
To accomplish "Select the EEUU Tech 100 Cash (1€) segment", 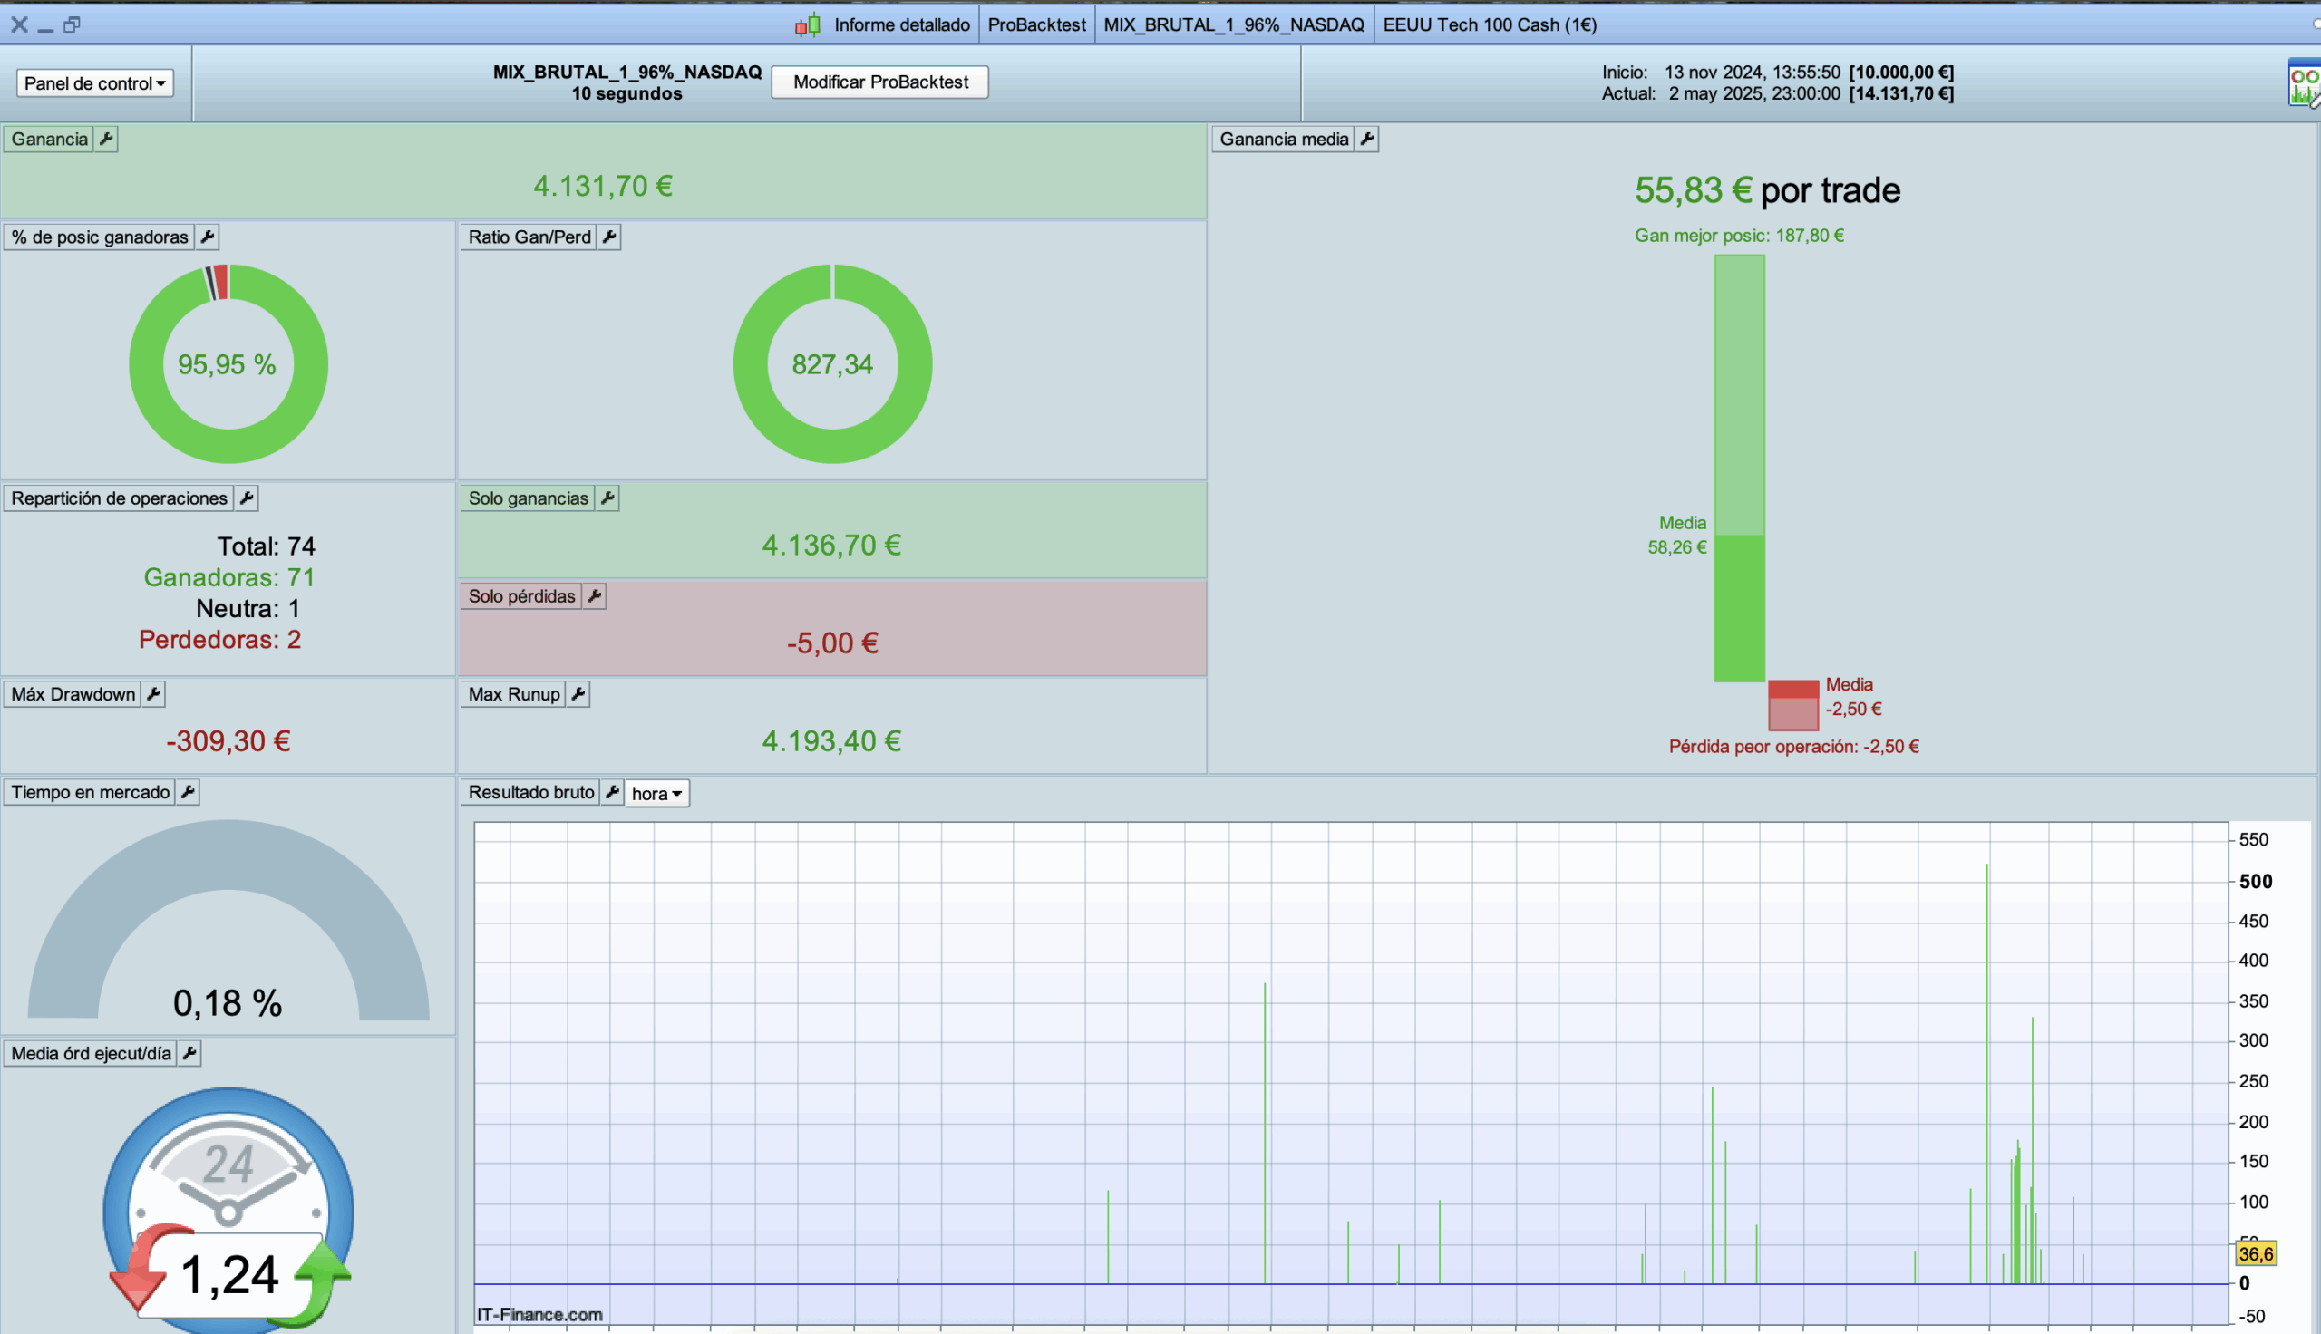I will (x=1490, y=25).
